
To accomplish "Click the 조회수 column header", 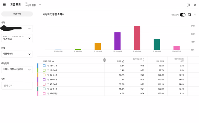I will (x=119, y=61).
